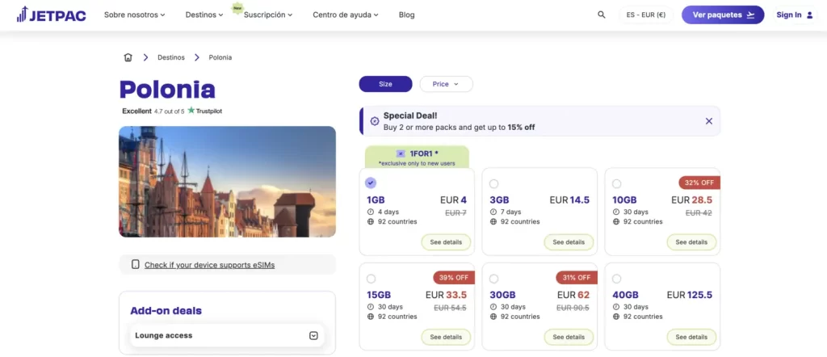Click the Gdańsk harbor photo of Polonia
The height and width of the screenshot is (357, 827).
click(x=227, y=182)
